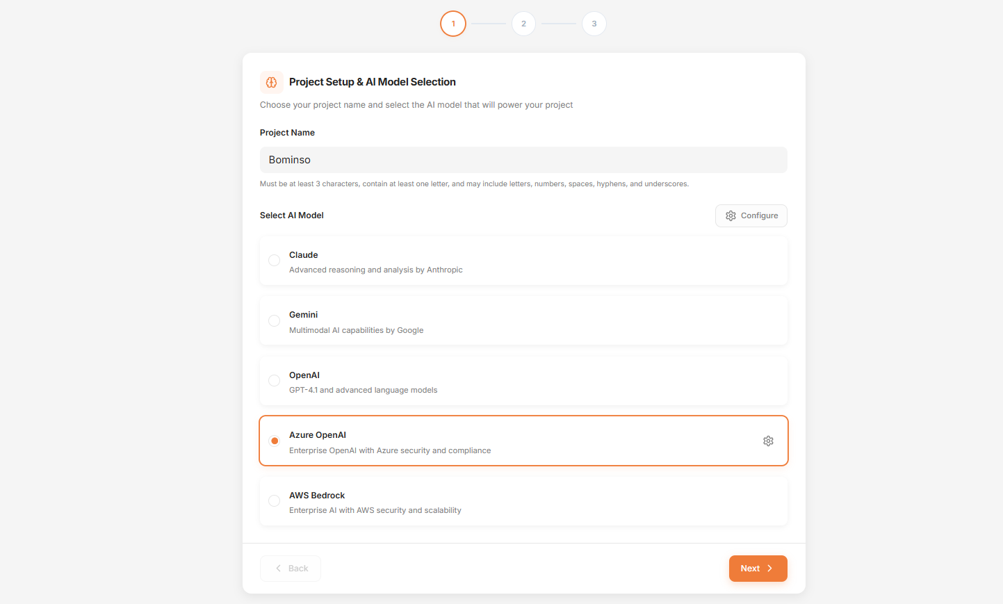The height and width of the screenshot is (604, 1003).
Task: Open Azure OpenAI gear settings icon
Action: (768, 441)
